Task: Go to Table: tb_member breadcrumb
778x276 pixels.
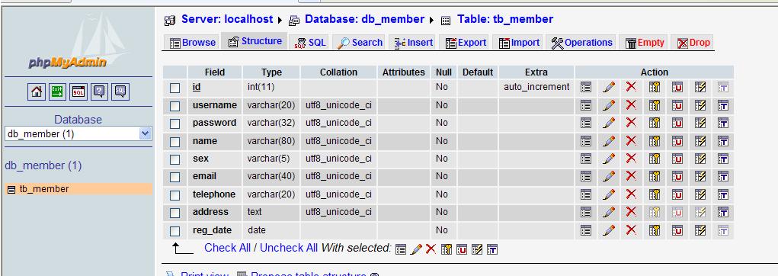Action: (x=505, y=19)
